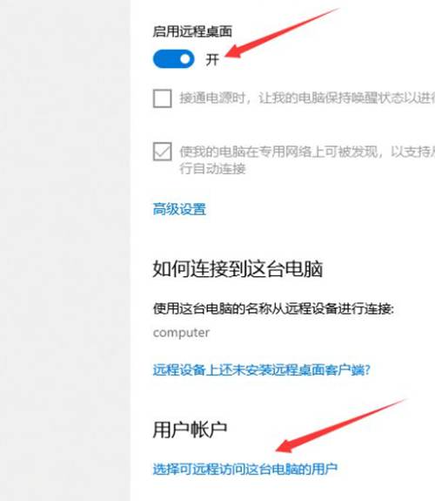
Task: Check the 接通电源时保持唤醒状态 checkbox
Action: point(163,98)
